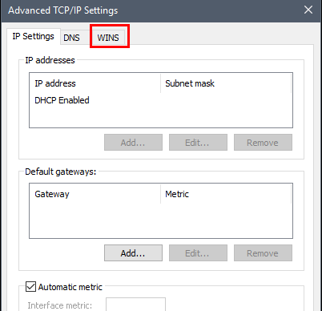The height and width of the screenshot is (311, 322).
Task: Close the Advanced TCP/IP Settings dialog
Action: click(x=308, y=10)
